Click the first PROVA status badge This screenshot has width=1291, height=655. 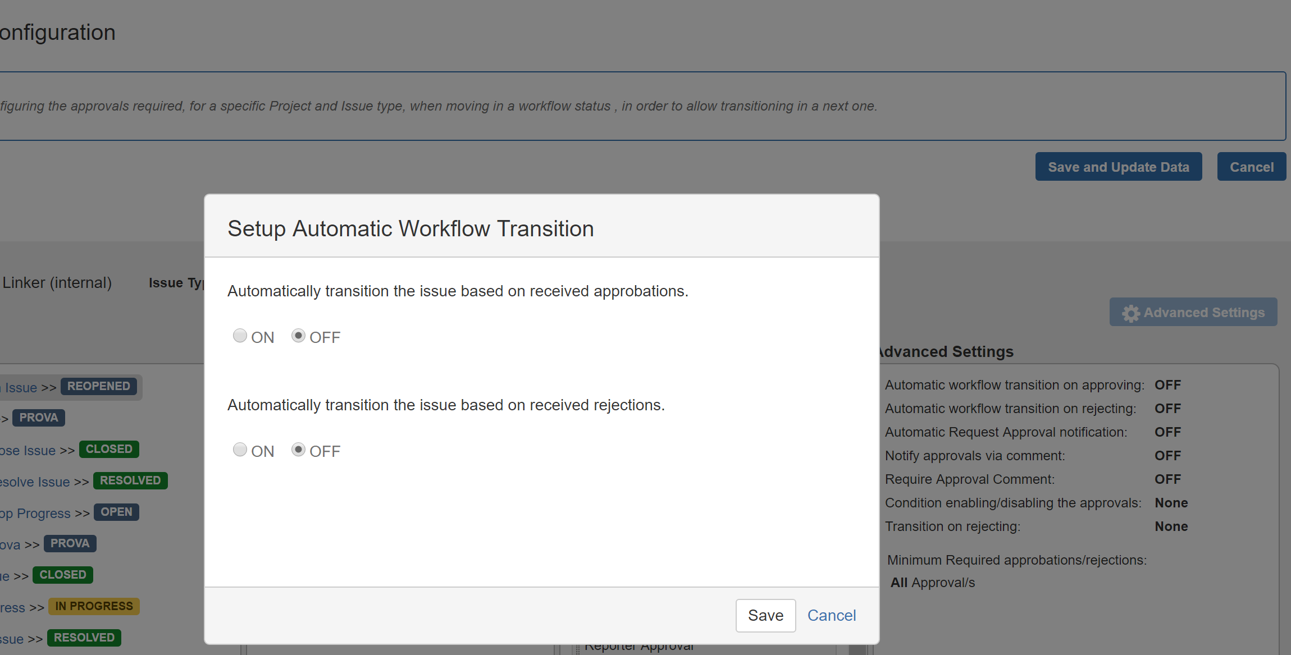[39, 418]
